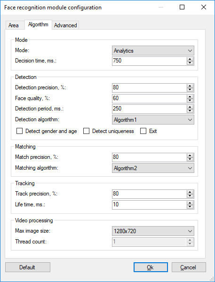Image resolution: width=215 pixels, height=282 pixels.
Task: Toggle the Exit checkbox
Action: 143,131
